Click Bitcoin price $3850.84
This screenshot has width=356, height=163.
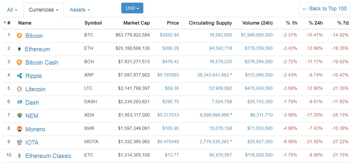pyautogui.click(x=169, y=35)
